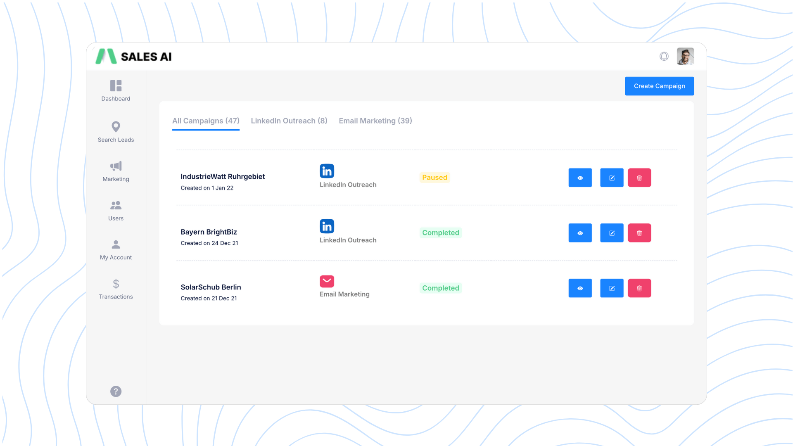
Task: Open the notifications bell
Action: point(664,57)
